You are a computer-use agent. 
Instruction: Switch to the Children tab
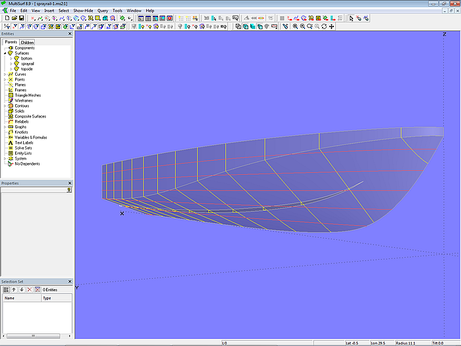pyautogui.click(x=28, y=42)
